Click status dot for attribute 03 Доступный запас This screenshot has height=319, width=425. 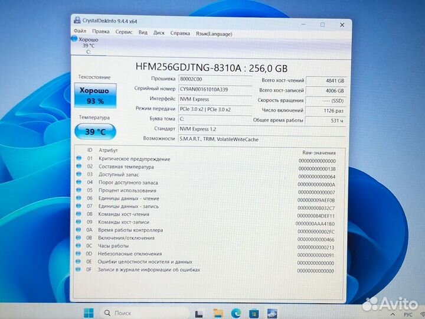(x=79, y=174)
